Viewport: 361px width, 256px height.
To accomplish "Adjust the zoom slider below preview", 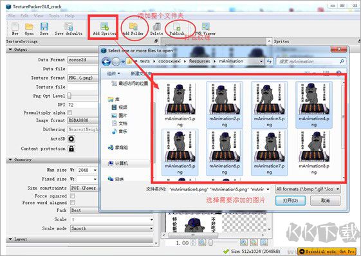I will (210, 242).
